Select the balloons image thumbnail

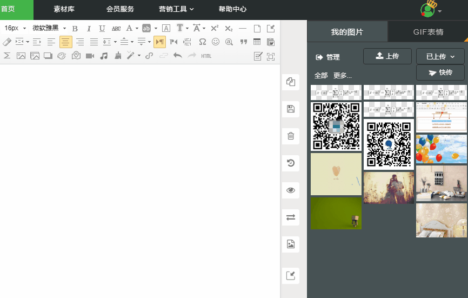[x=441, y=149]
